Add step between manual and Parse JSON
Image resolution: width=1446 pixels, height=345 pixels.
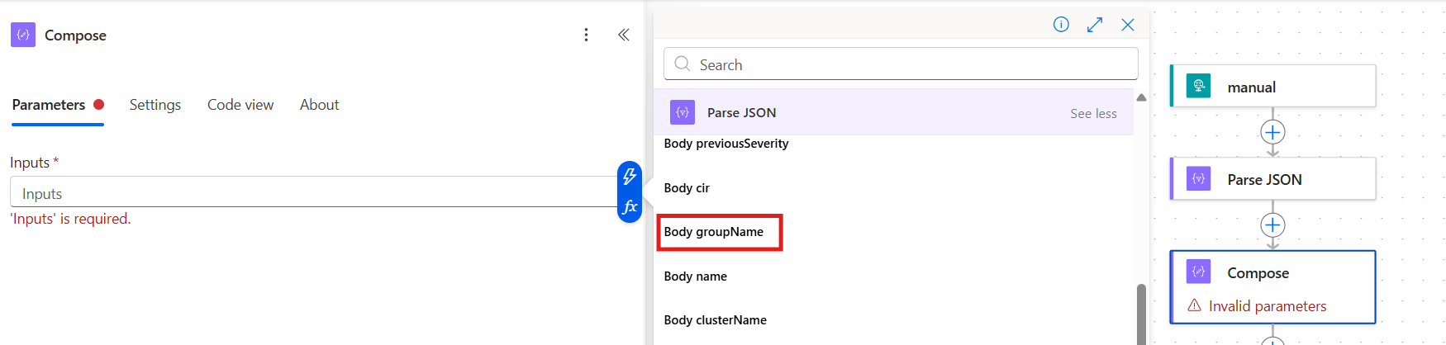click(x=1272, y=132)
